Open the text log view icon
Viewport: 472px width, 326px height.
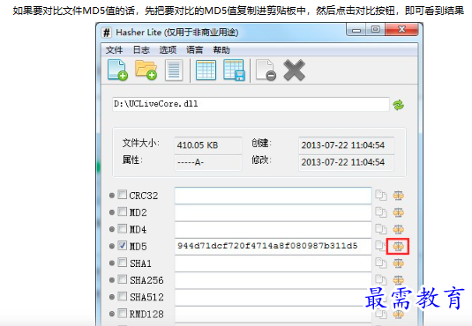[174, 70]
